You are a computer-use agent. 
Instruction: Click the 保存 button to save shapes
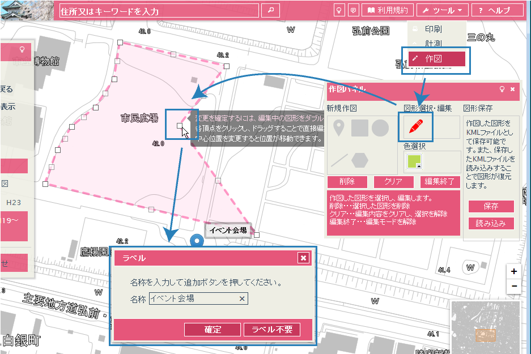click(x=491, y=206)
